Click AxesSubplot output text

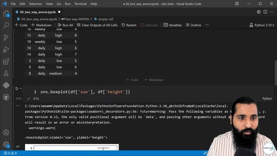point(66,137)
